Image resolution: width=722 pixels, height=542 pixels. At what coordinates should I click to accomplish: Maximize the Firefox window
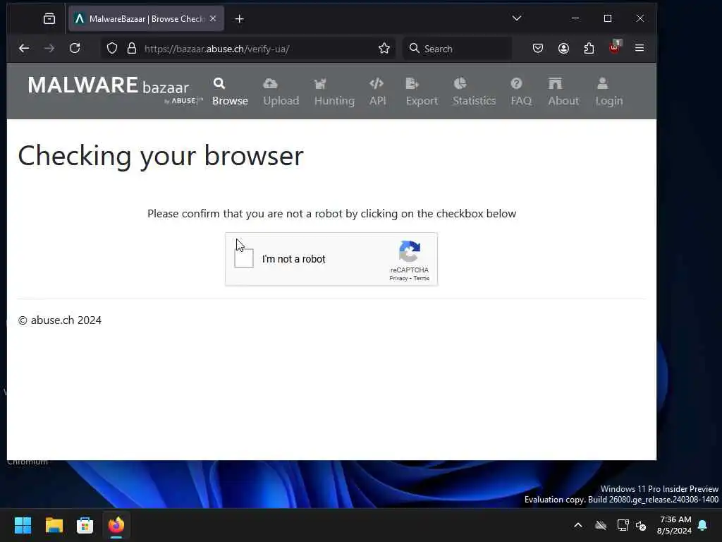point(608,18)
